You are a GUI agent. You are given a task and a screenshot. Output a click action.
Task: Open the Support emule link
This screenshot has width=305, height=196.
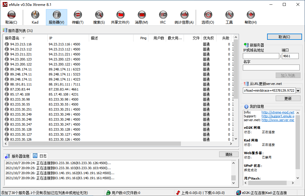click(278, 116)
